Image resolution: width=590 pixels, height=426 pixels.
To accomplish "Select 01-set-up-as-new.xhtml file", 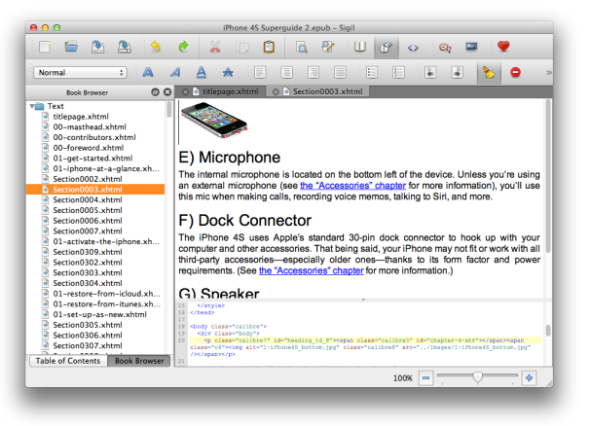I will (x=99, y=314).
